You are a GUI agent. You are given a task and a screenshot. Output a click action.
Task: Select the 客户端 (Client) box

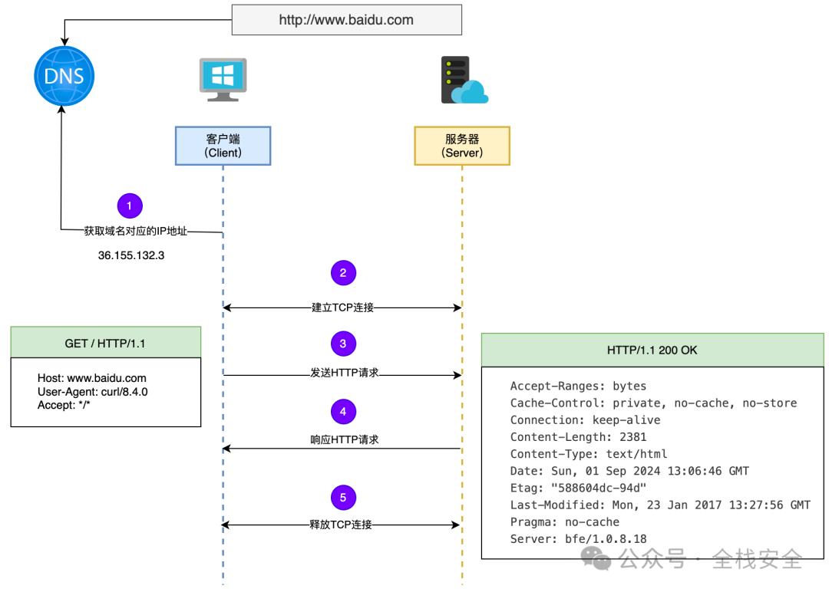pyautogui.click(x=223, y=146)
